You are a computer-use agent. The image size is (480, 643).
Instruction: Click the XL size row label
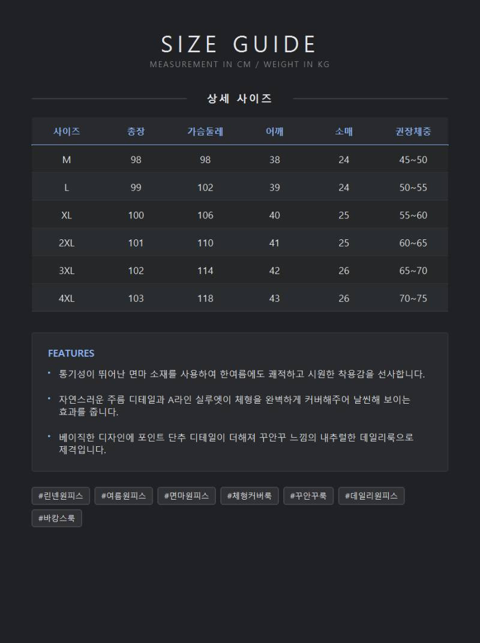pyautogui.click(x=67, y=215)
